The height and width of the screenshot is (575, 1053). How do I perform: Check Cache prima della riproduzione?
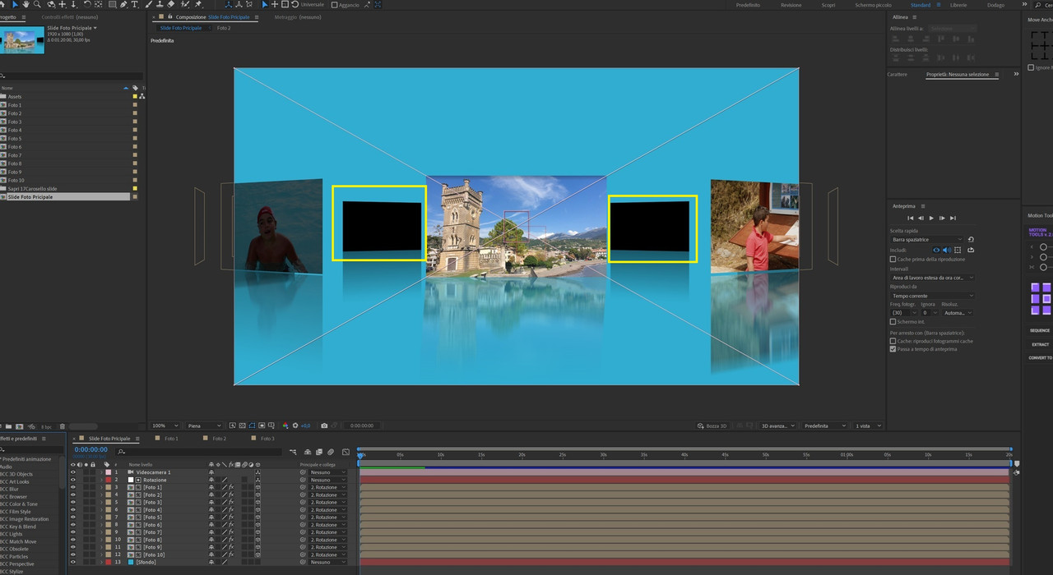pyautogui.click(x=893, y=259)
